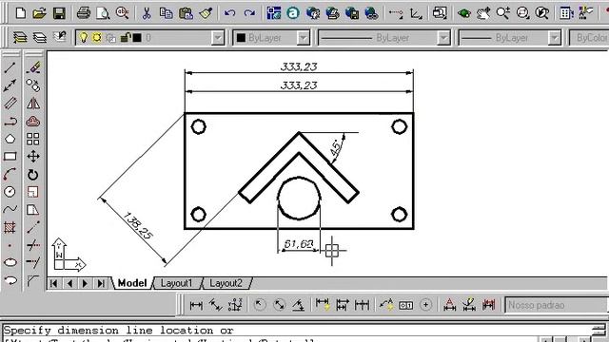Click the 138,25 dimension text

coord(138,225)
